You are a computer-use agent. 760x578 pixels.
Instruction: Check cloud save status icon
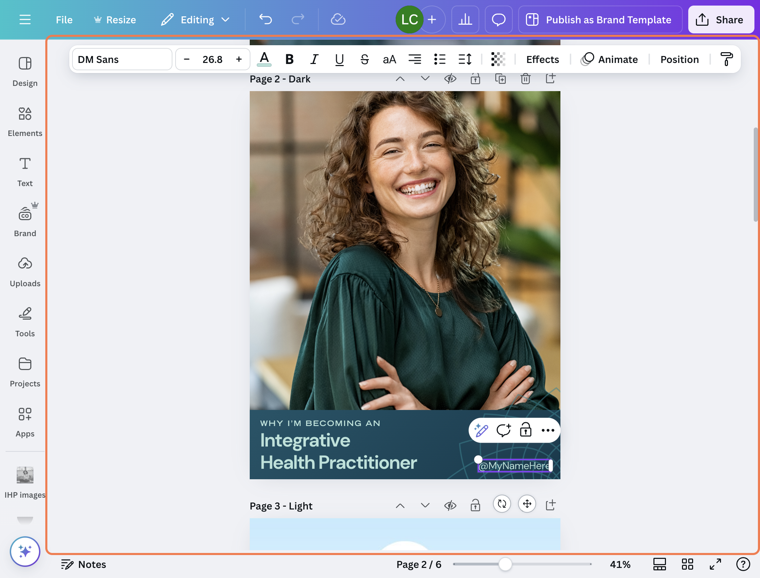[x=338, y=19]
